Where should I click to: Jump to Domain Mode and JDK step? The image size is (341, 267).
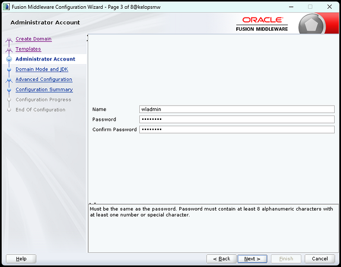pos(42,69)
